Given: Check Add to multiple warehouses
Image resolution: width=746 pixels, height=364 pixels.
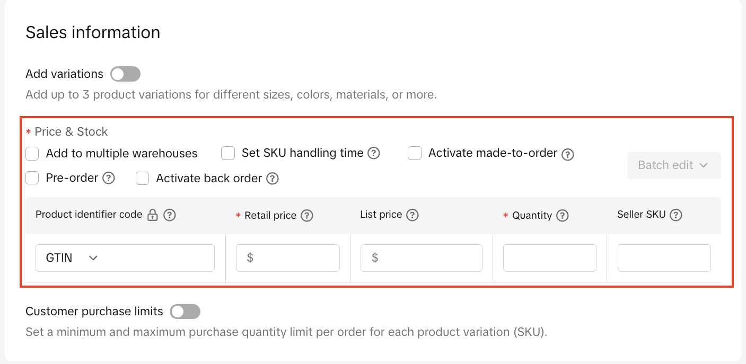Looking at the screenshot, I should pyautogui.click(x=32, y=154).
